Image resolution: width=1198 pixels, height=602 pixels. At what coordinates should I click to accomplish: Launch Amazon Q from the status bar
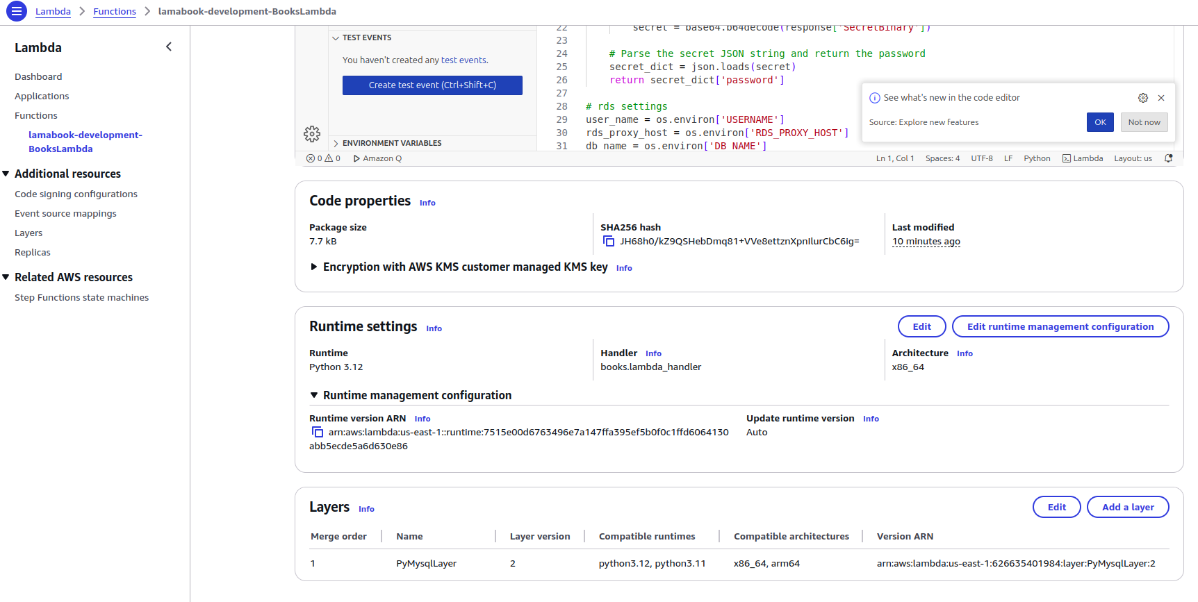click(377, 158)
